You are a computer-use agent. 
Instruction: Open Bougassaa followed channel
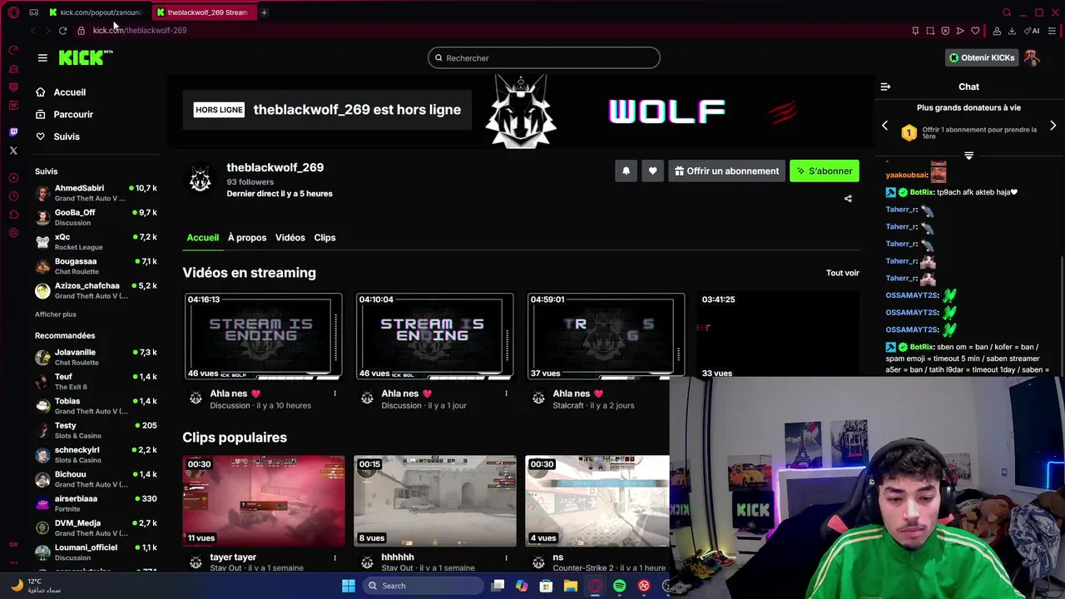click(x=96, y=266)
